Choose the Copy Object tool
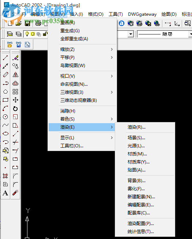This screenshot has height=239, width=192. tap(15, 66)
